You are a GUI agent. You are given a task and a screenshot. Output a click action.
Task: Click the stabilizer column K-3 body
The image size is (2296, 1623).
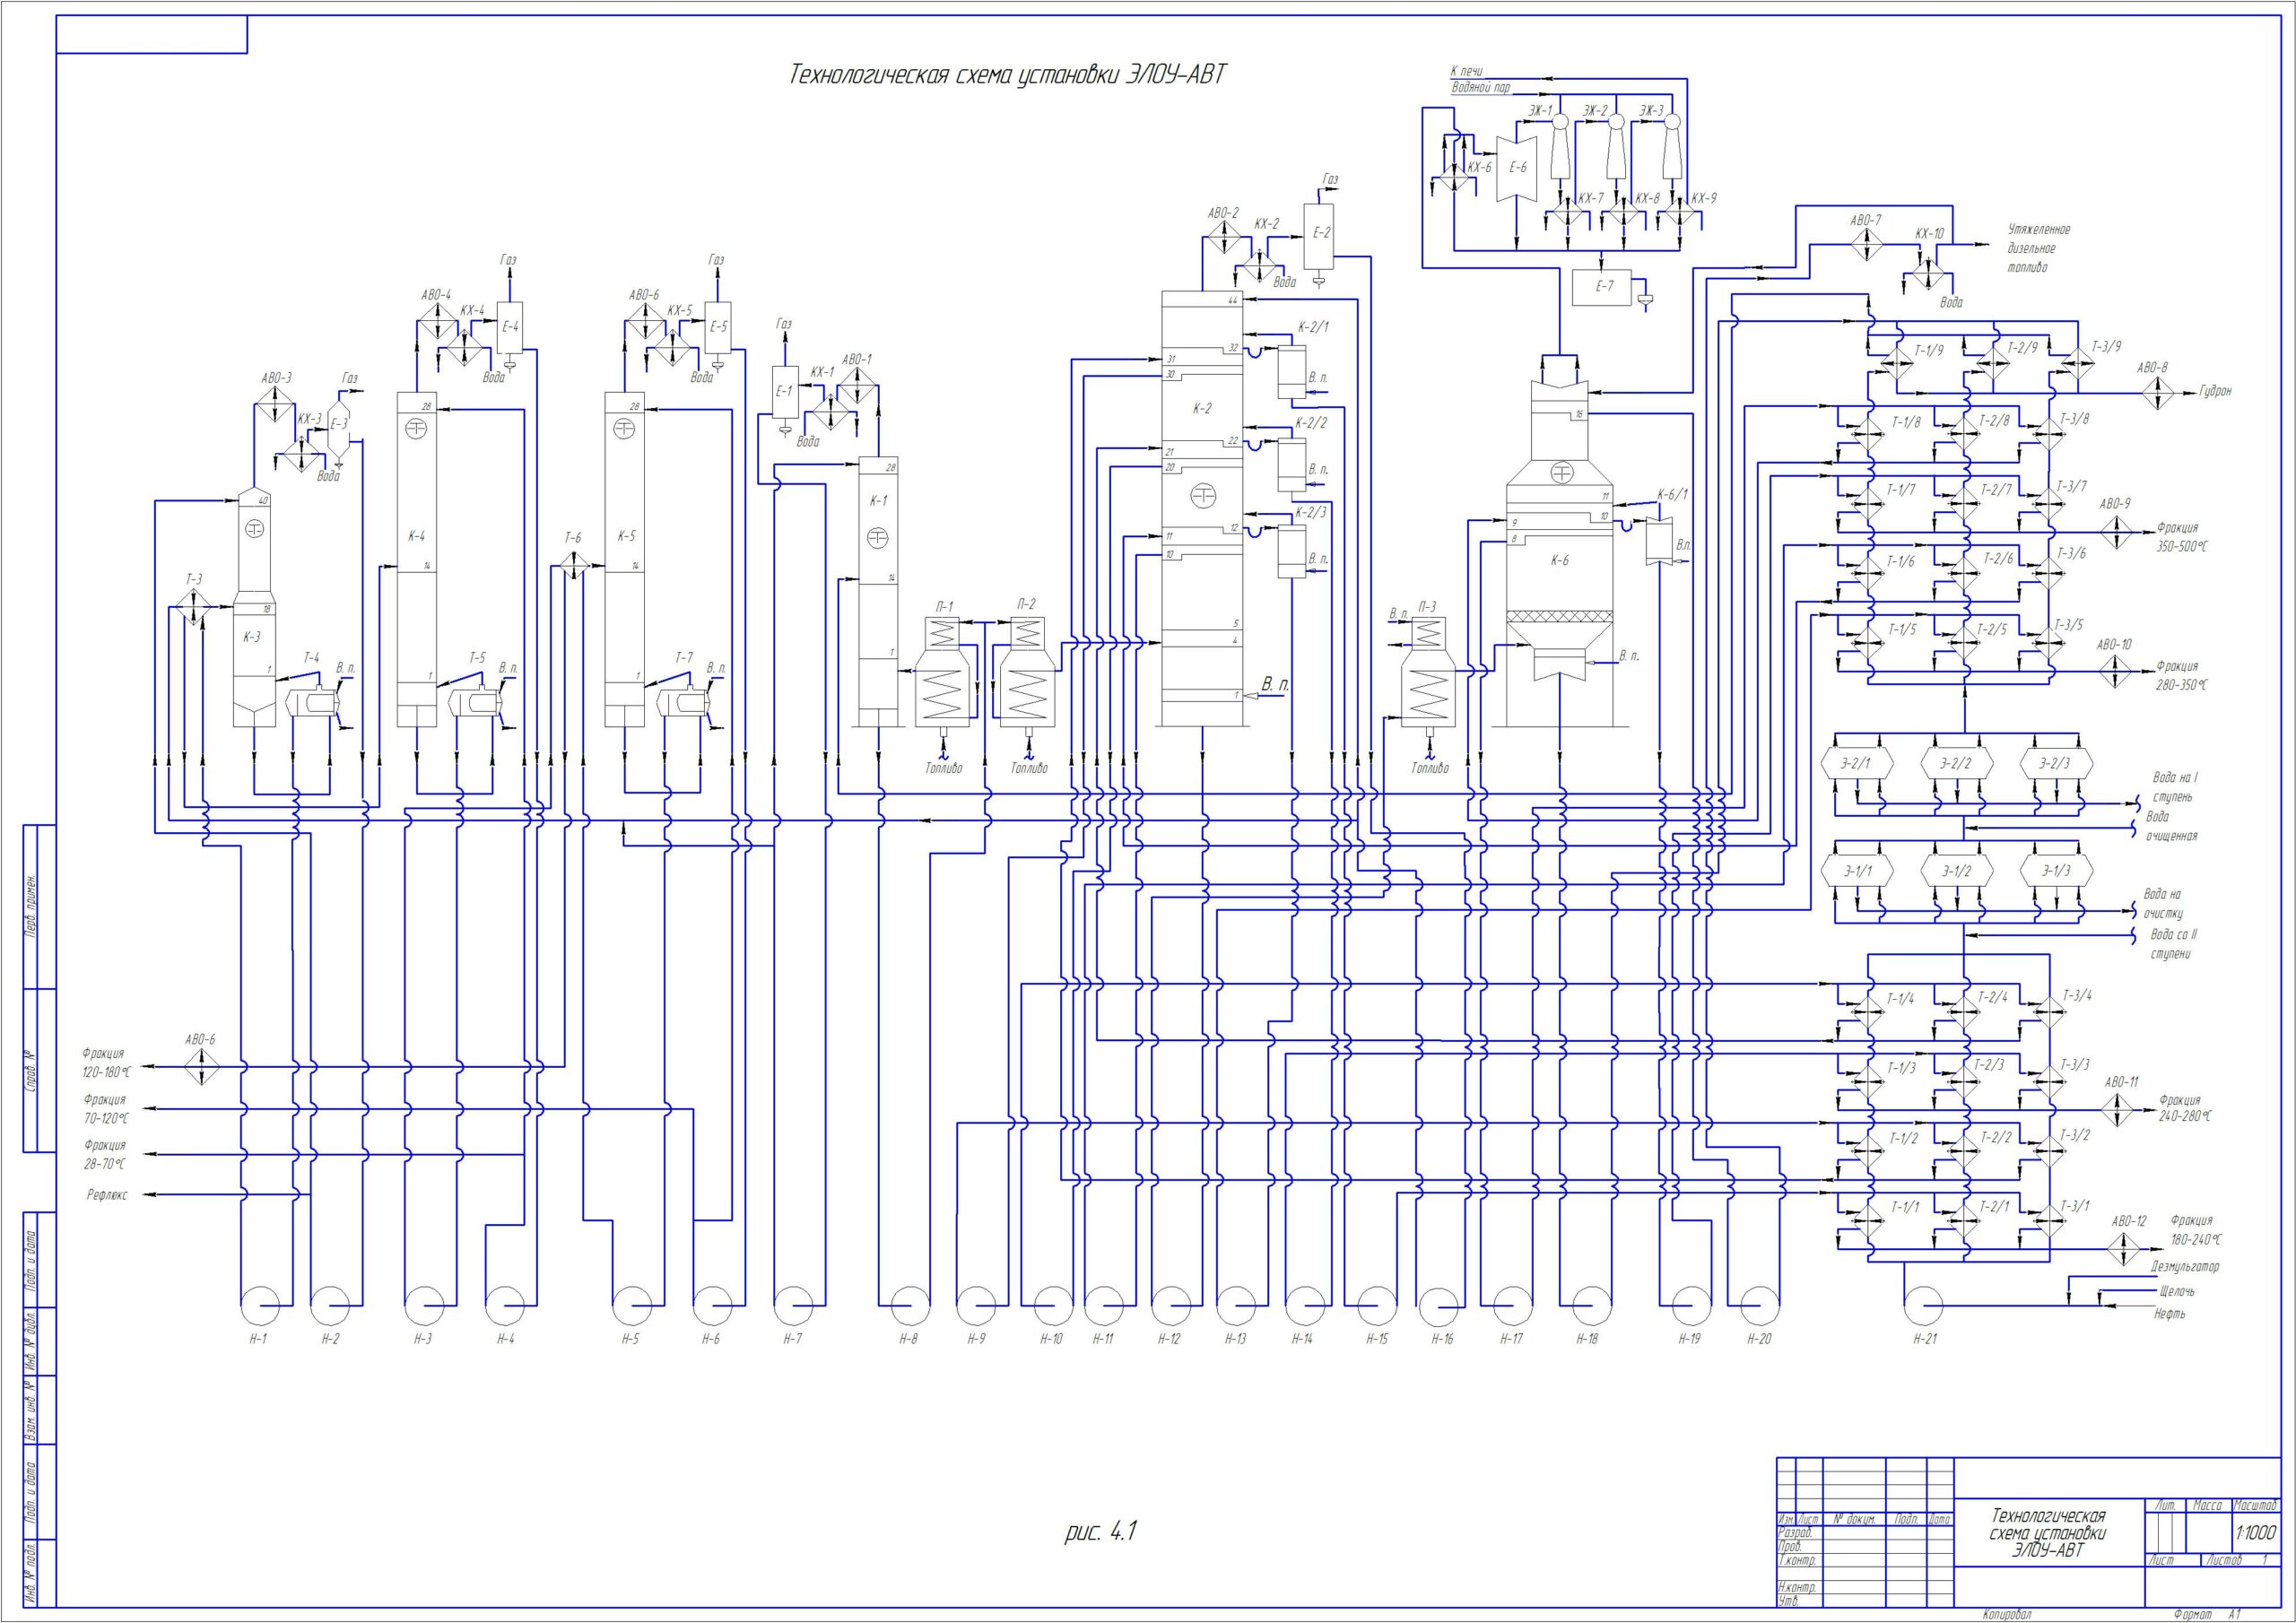coord(254,608)
